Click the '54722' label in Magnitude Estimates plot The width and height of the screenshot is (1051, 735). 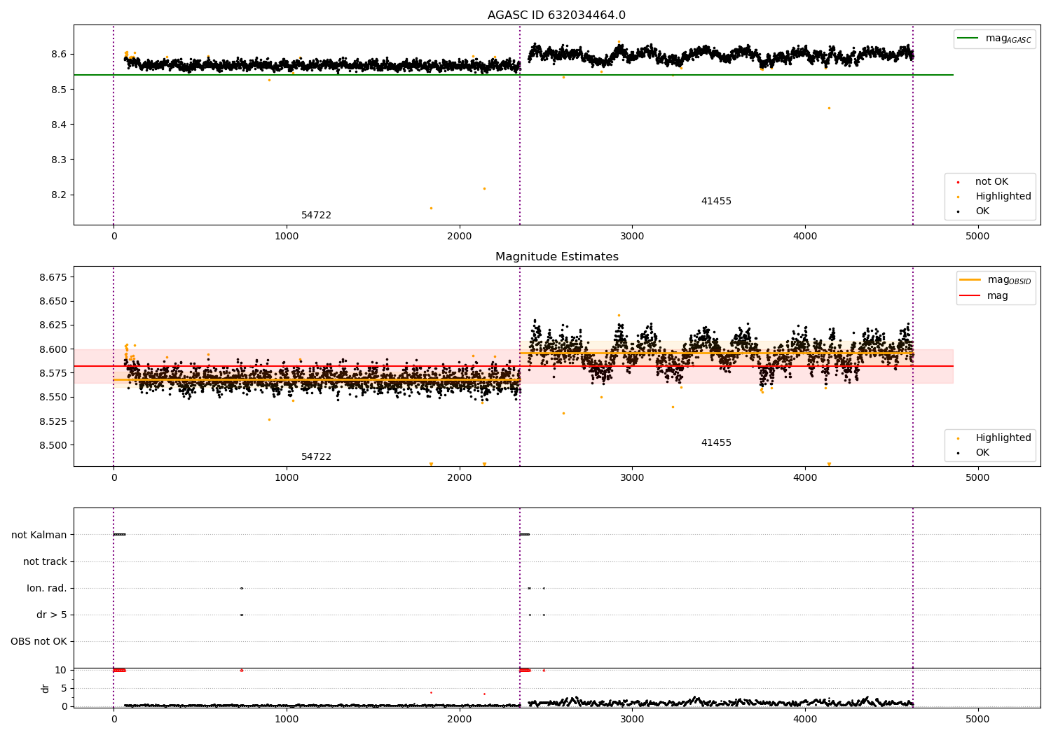pos(316,457)
